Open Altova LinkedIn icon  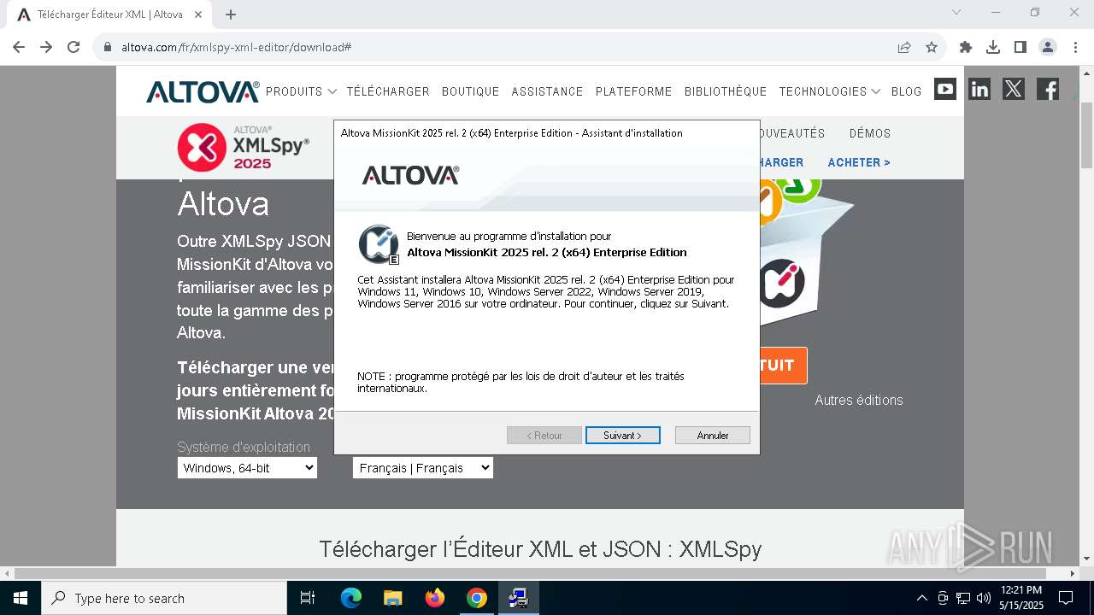pos(979,89)
